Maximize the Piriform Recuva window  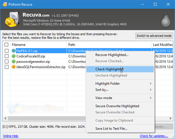pyautogui.click(x=155, y=4)
